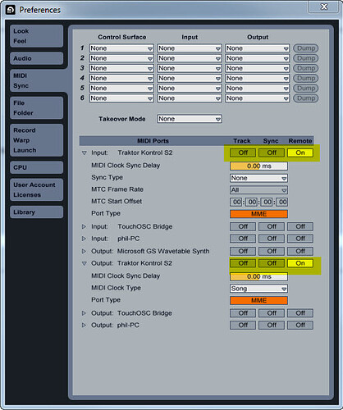
Task: Open Output dropdown for control surface row 6
Action: coord(257,98)
